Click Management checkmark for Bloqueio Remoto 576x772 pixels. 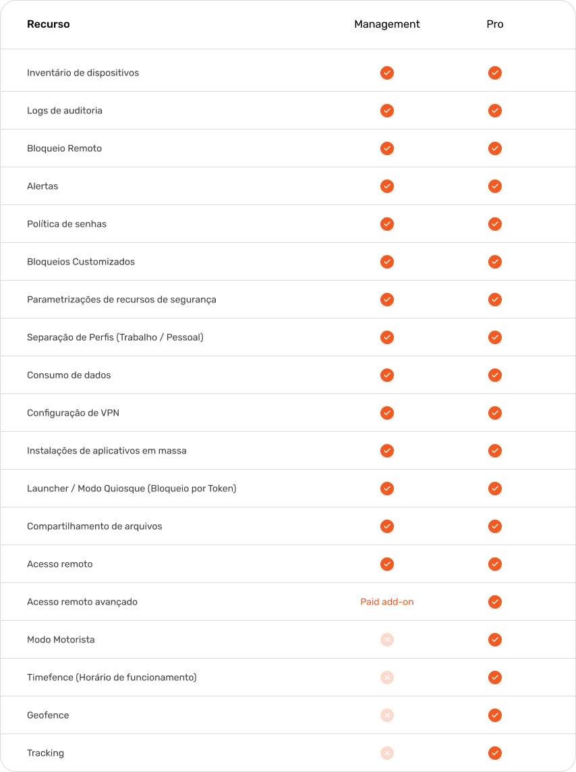[x=387, y=148]
